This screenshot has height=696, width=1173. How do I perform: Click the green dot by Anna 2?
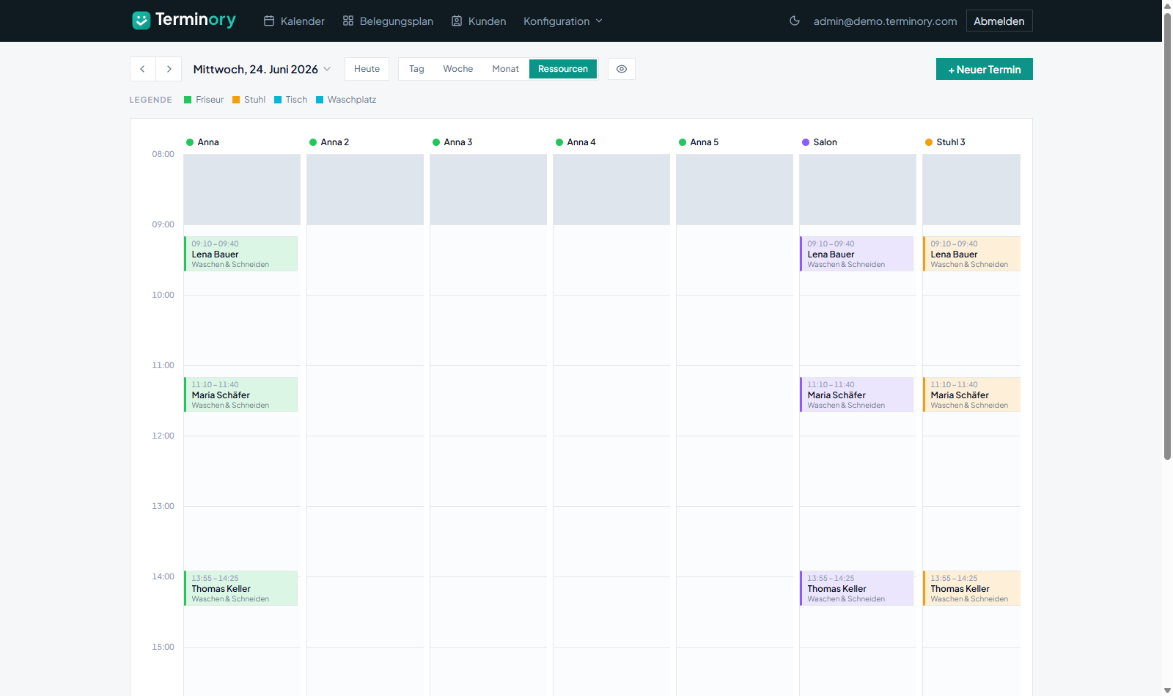point(313,142)
